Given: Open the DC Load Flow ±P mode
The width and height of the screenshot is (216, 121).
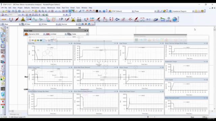Looking at the screenshot, I should pos(61,19).
